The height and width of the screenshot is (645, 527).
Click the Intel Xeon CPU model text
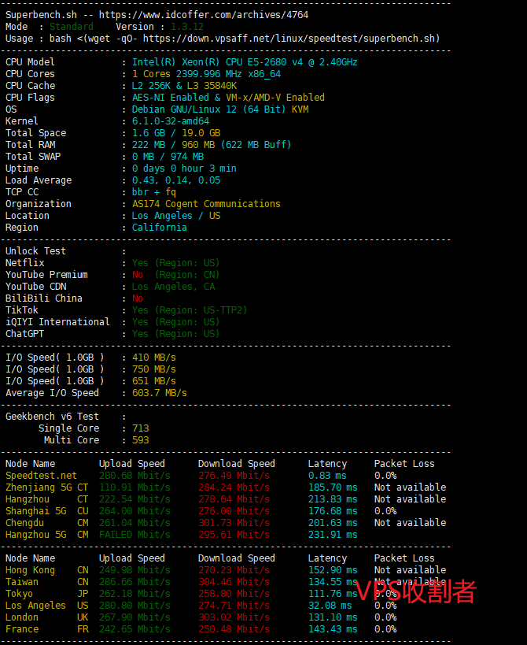tap(244, 62)
